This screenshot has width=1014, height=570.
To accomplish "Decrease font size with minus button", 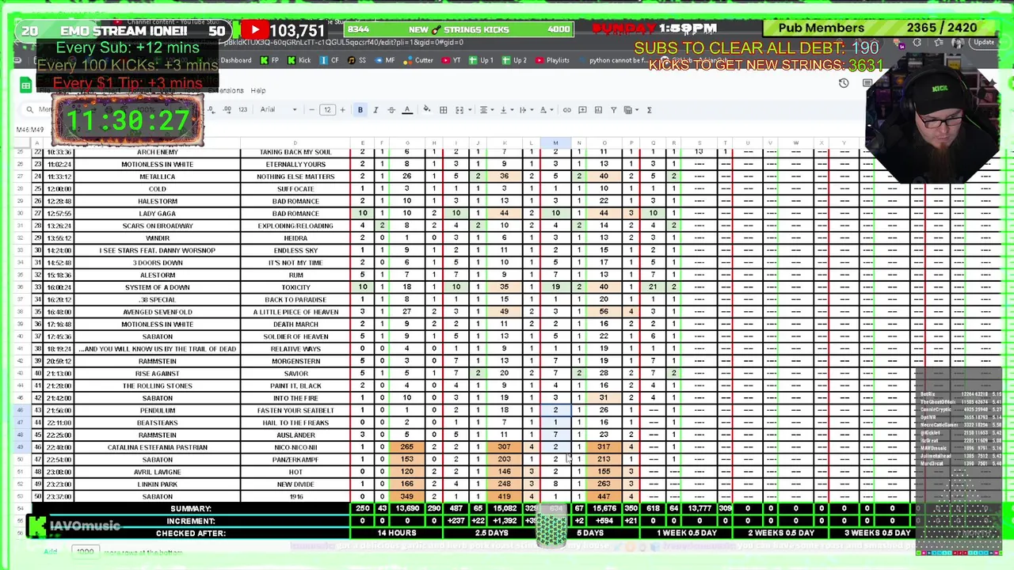I will point(311,110).
